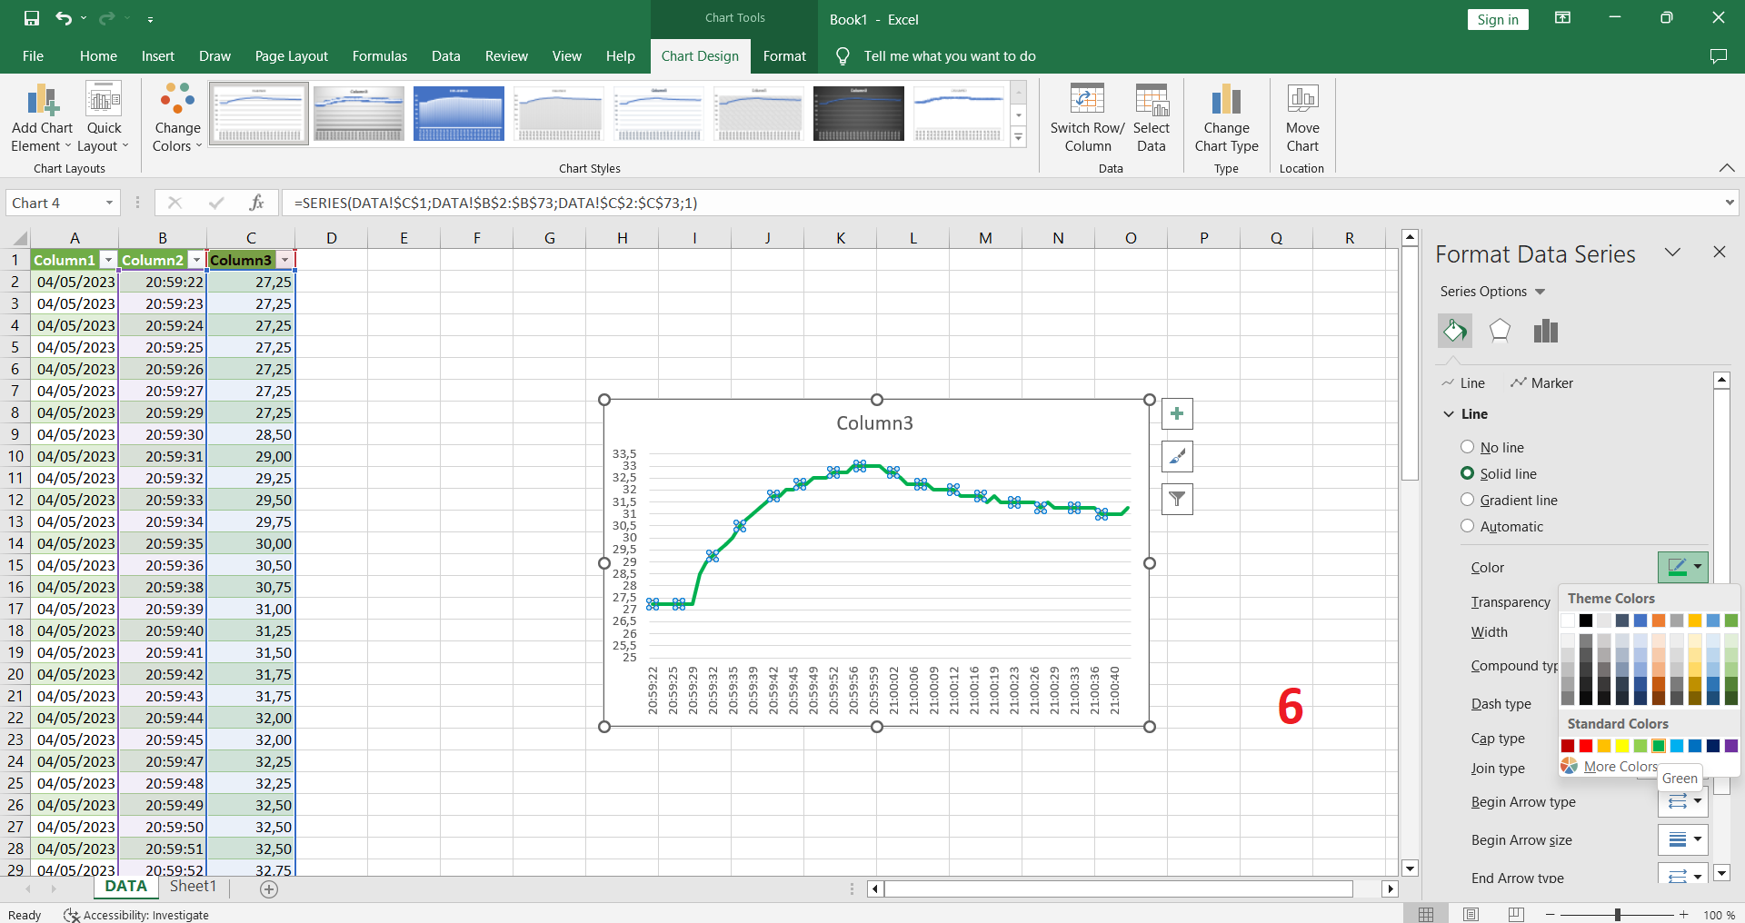Viewport: 1745px width, 923px height.
Task: Pick the green standard color swatch
Action: click(x=1658, y=745)
